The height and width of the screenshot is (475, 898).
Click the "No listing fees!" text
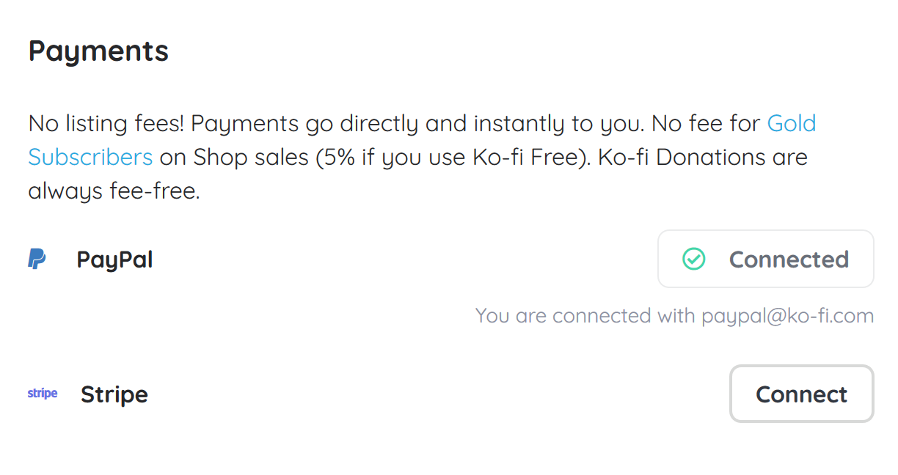click(106, 123)
